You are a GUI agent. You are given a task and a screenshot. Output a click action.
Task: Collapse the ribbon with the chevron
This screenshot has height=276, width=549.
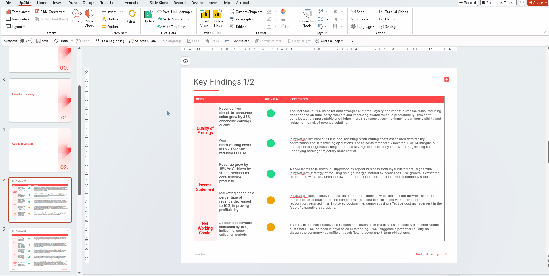(x=545, y=32)
